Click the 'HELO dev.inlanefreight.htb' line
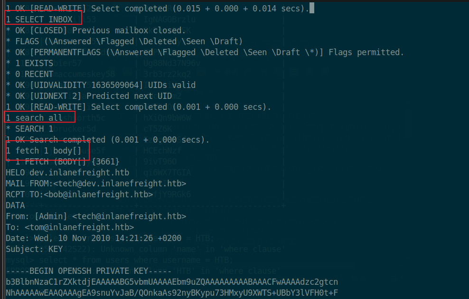The width and height of the screenshot is (469, 299). tap(67, 173)
